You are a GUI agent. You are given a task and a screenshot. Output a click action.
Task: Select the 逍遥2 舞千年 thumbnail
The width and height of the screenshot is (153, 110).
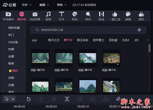pos(64,58)
